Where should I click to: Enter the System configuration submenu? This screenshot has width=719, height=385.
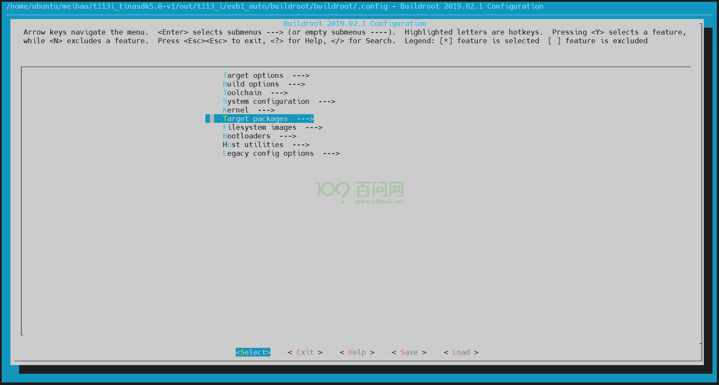[x=266, y=101]
